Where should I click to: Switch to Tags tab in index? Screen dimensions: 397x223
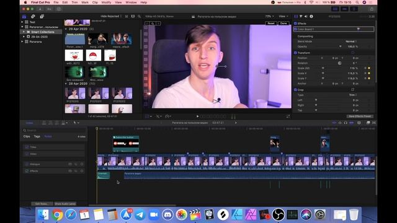(37, 136)
